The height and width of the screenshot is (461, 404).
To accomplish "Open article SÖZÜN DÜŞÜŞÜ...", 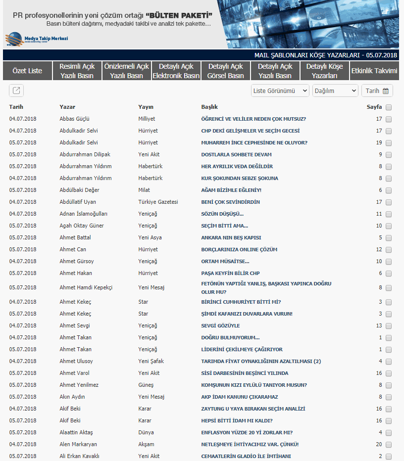I will [222, 214].
